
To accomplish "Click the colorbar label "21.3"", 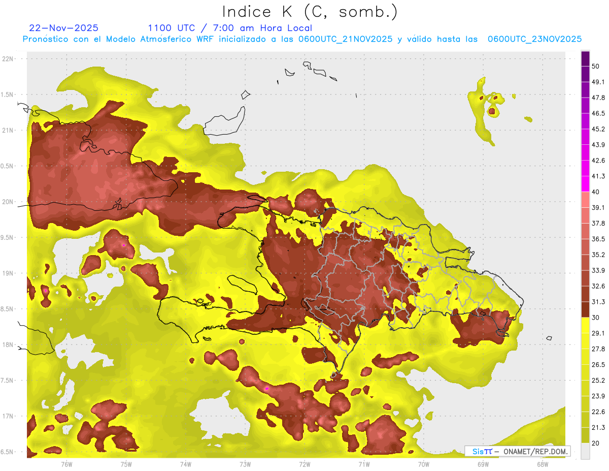I will click(598, 428).
